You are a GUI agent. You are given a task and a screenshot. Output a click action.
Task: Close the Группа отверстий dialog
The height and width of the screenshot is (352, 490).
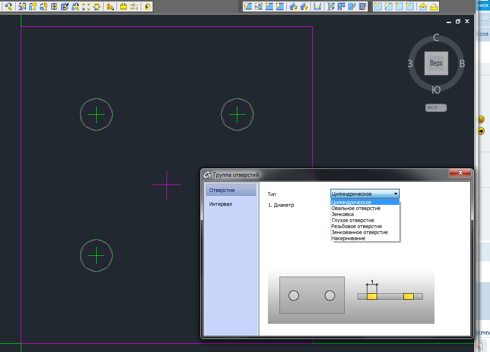(x=460, y=173)
